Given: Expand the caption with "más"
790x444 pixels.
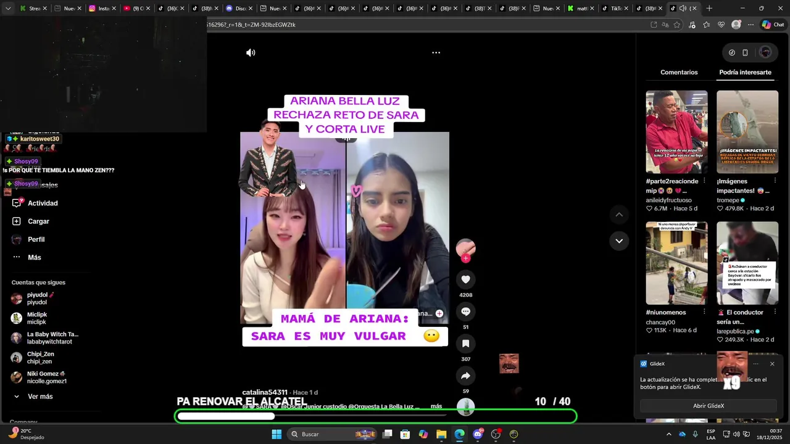Looking at the screenshot, I should tap(436, 406).
